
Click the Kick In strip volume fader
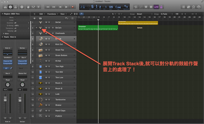[5, 99]
